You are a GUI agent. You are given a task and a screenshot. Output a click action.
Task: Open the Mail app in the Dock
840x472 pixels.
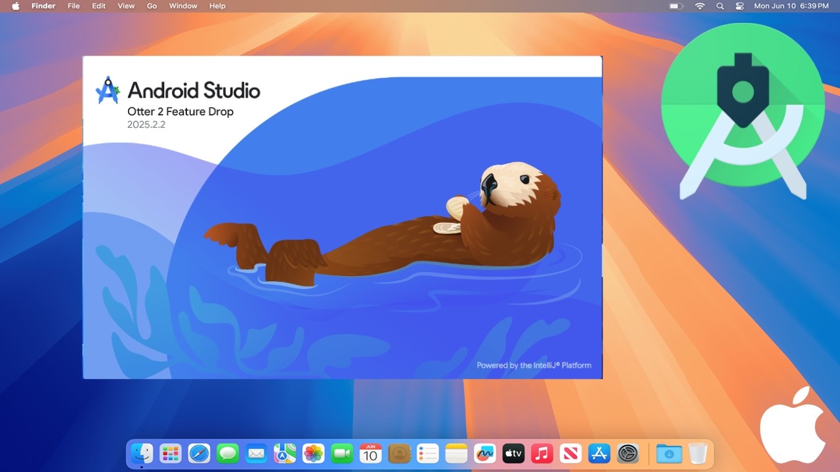click(257, 453)
